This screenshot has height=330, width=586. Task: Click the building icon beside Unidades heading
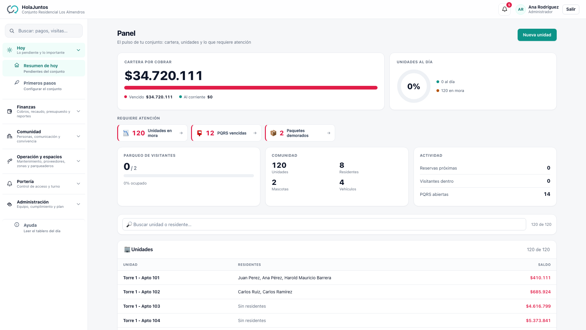(127, 249)
